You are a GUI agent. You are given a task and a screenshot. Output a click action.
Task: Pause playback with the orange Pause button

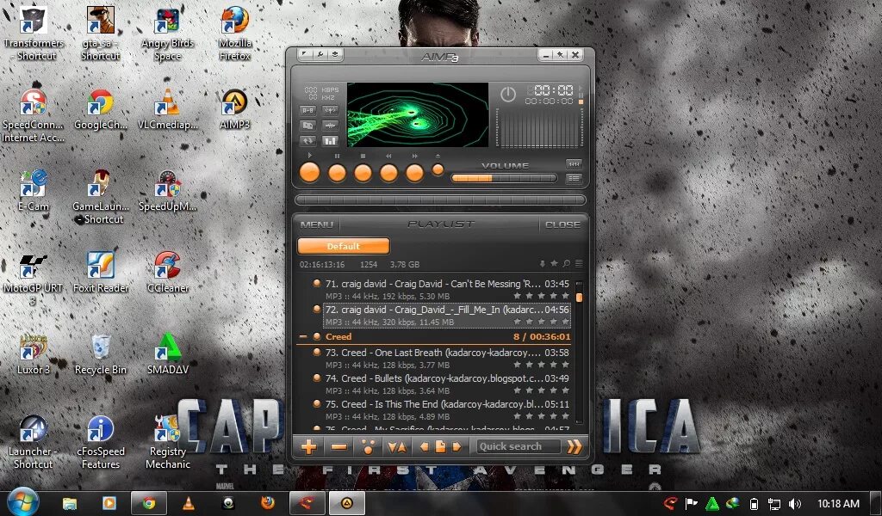[x=337, y=172]
